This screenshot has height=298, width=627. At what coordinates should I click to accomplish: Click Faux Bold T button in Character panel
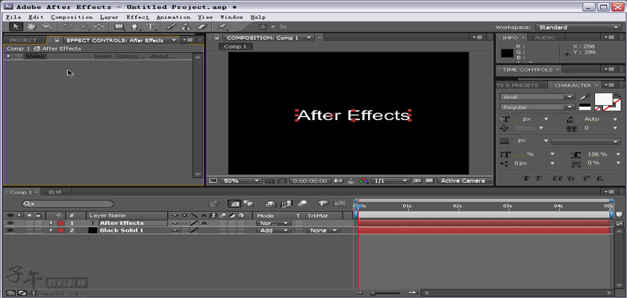pos(525,178)
